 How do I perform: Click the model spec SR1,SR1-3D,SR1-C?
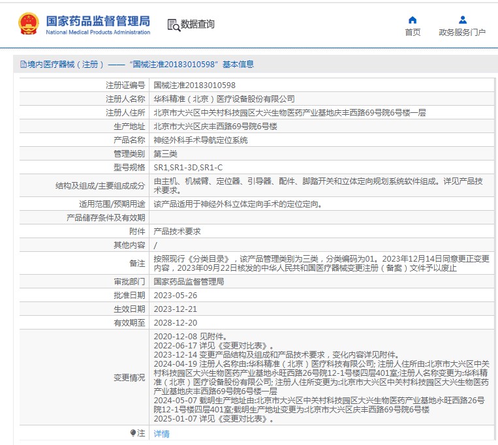click(x=188, y=167)
